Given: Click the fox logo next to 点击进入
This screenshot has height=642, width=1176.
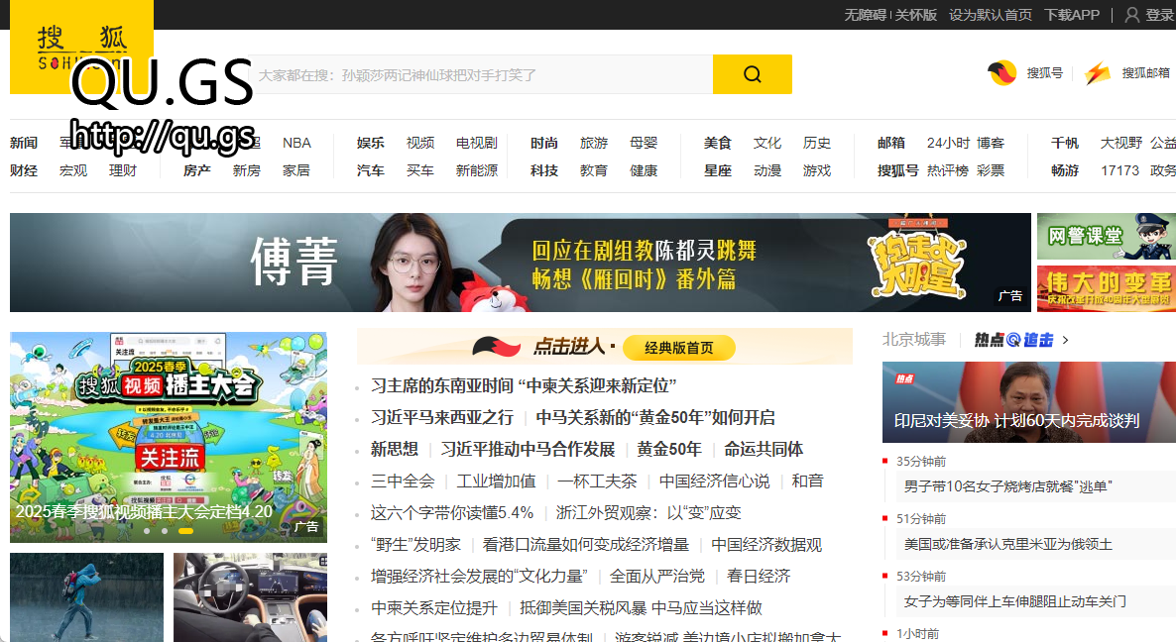Looking at the screenshot, I should (497, 347).
